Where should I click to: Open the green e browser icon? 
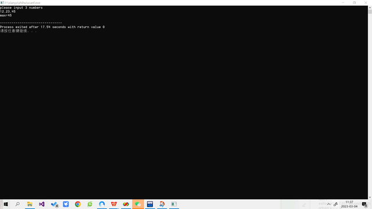coord(90,204)
